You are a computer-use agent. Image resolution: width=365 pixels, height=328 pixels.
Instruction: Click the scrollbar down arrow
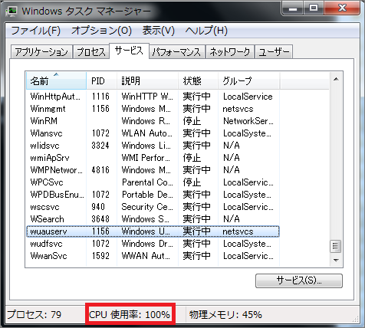336,261
